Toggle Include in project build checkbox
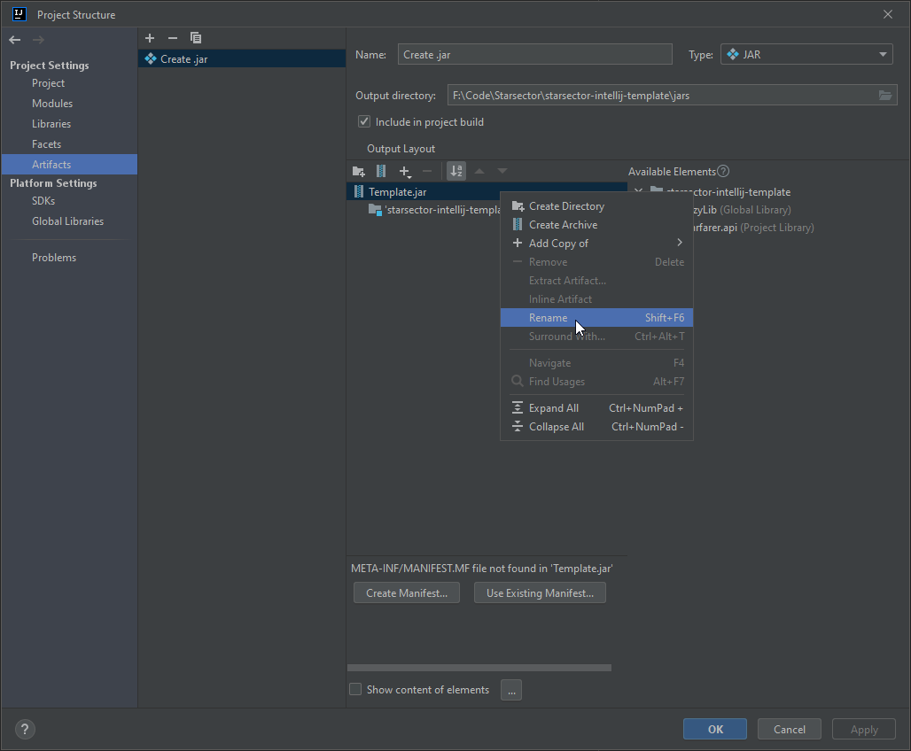 [x=364, y=121]
